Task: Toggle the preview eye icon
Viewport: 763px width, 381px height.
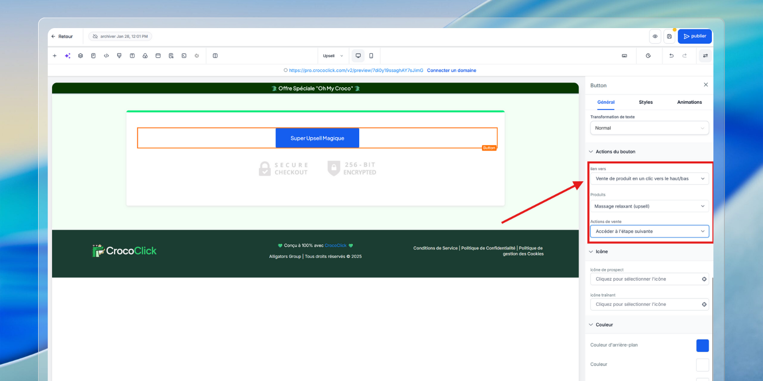Action: click(655, 36)
